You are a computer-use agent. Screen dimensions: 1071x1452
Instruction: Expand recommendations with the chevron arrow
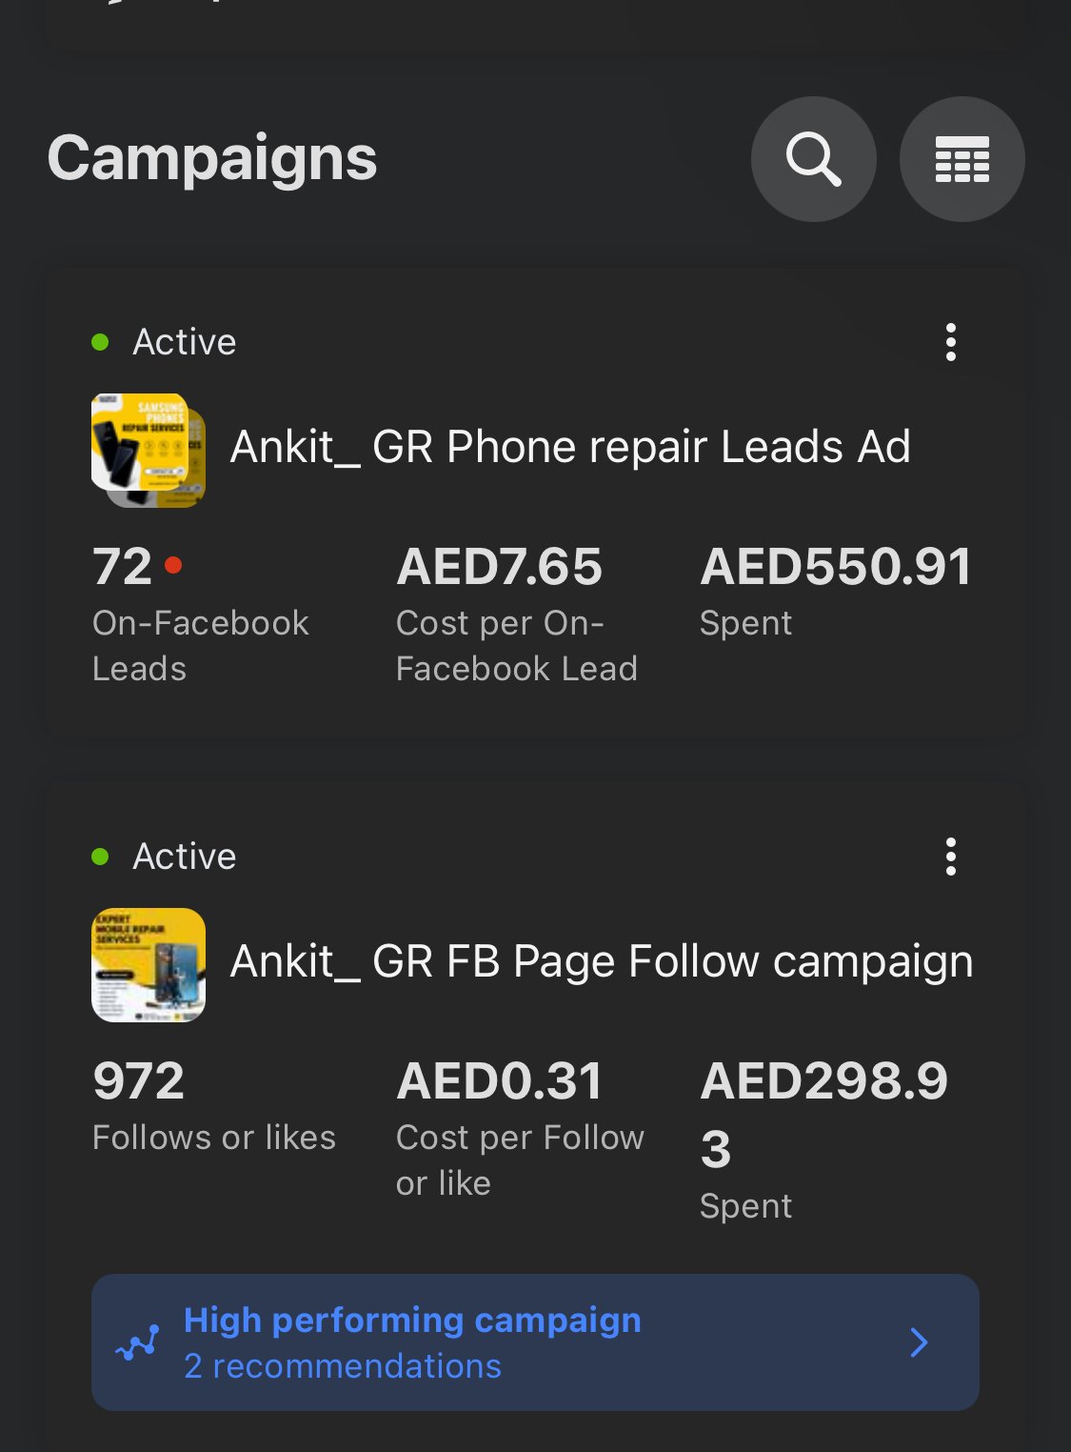click(x=919, y=1342)
